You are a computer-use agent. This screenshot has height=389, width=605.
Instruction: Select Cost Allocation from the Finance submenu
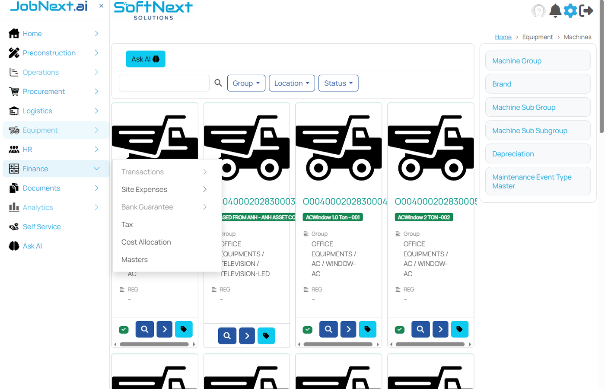pyautogui.click(x=146, y=242)
